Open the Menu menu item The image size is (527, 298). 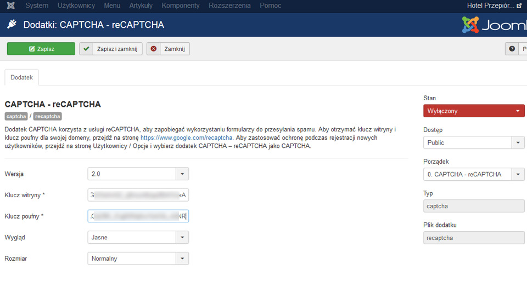(x=112, y=5)
